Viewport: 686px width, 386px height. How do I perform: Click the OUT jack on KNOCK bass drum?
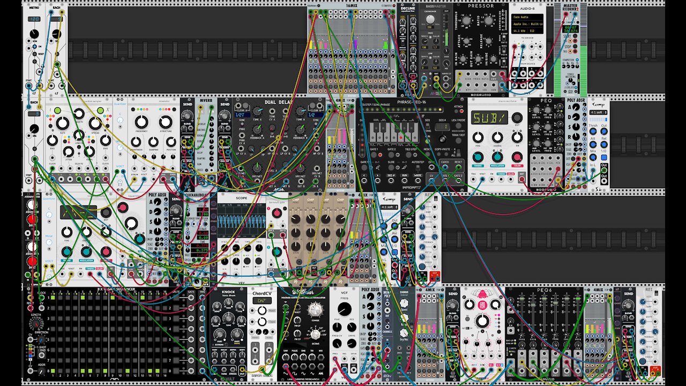(242, 369)
